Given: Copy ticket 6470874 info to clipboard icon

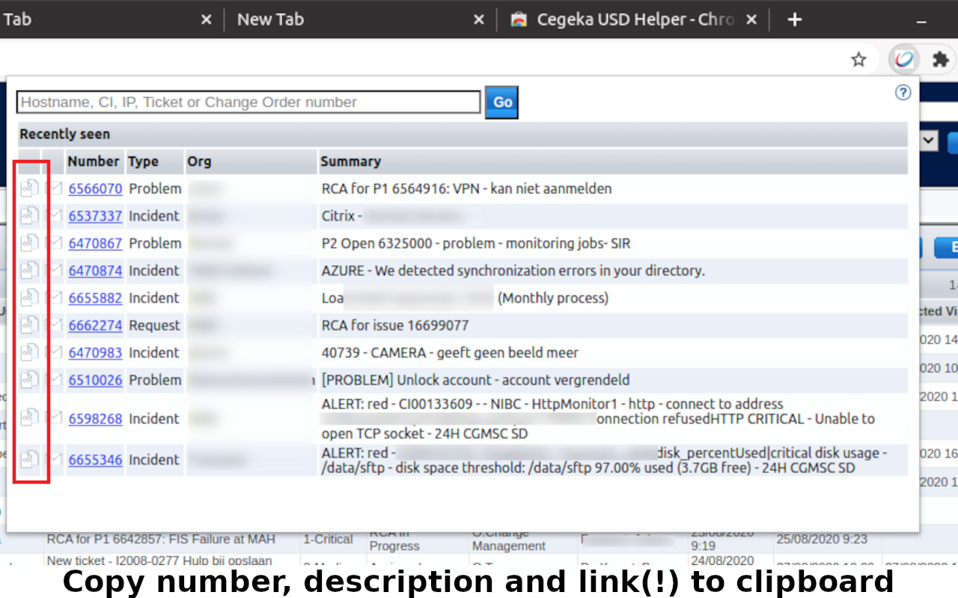Looking at the screenshot, I should coord(29,271).
